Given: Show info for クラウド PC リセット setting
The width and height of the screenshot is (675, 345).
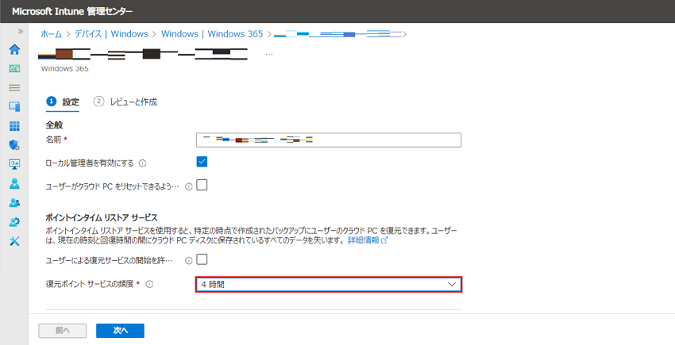Looking at the screenshot, I should click(188, 186).
